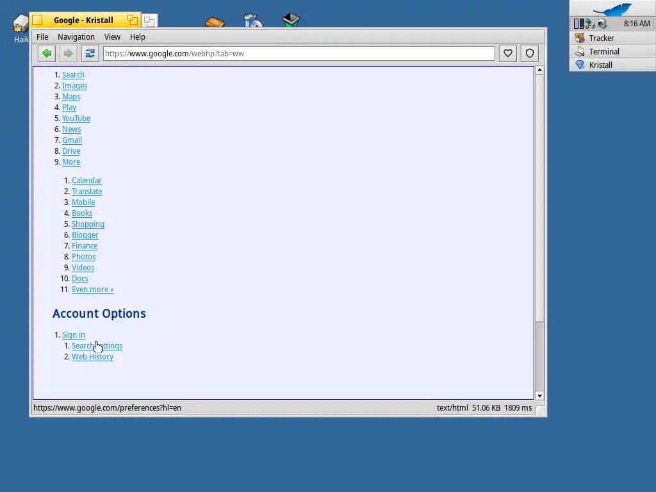656x492 pixels.
Task: Open the Play link
Action: (x=69, y=108)
